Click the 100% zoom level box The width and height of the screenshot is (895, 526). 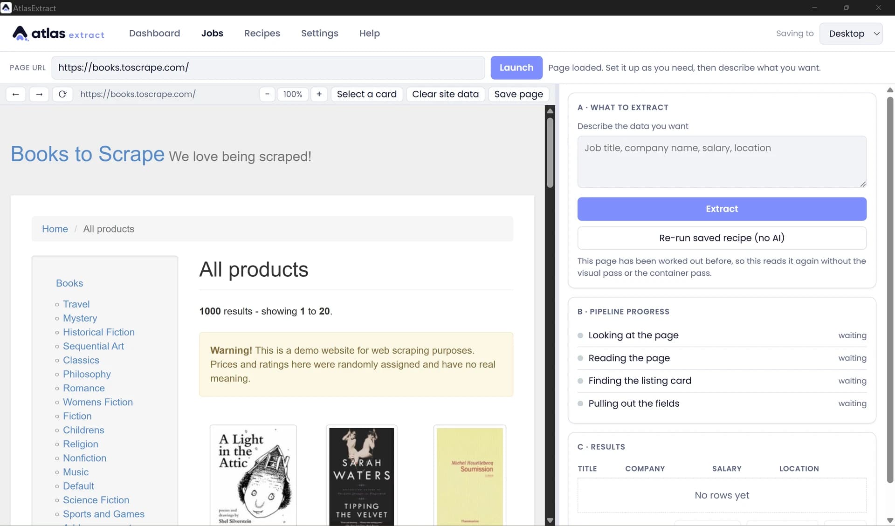293,94
